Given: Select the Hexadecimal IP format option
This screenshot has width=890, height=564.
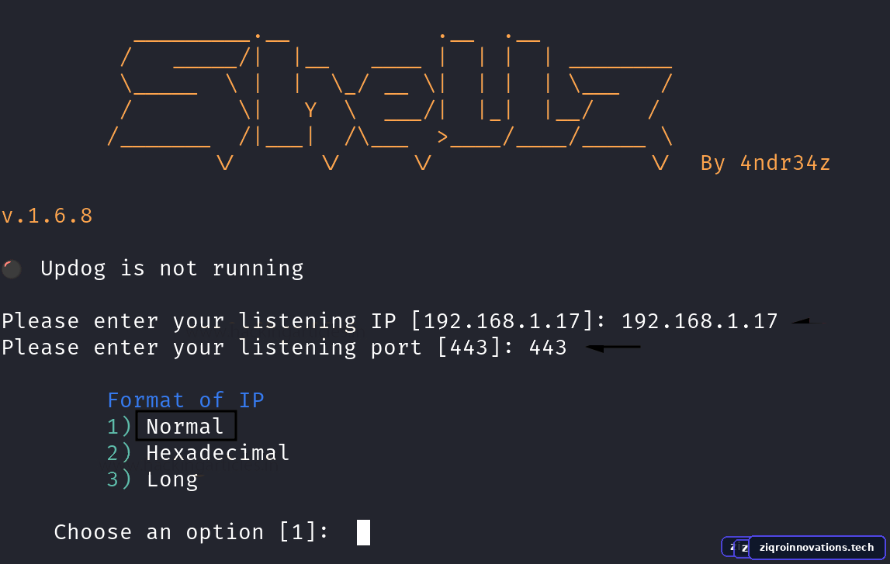Looking at the screenshot, I should point(218,453).
